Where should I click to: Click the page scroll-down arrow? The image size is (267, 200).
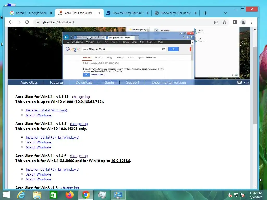255,186
